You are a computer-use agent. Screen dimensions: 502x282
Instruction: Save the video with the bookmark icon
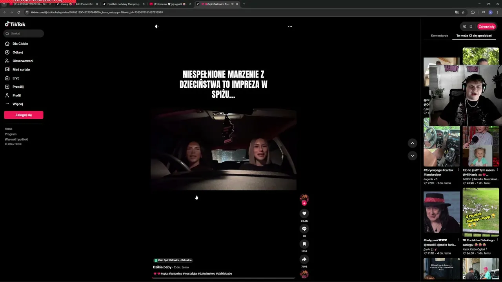point(304,244)
